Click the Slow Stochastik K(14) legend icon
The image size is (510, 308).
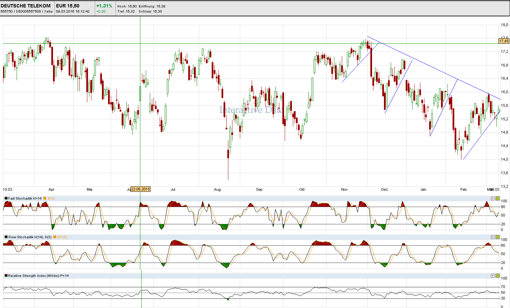(x=6, y=237)
